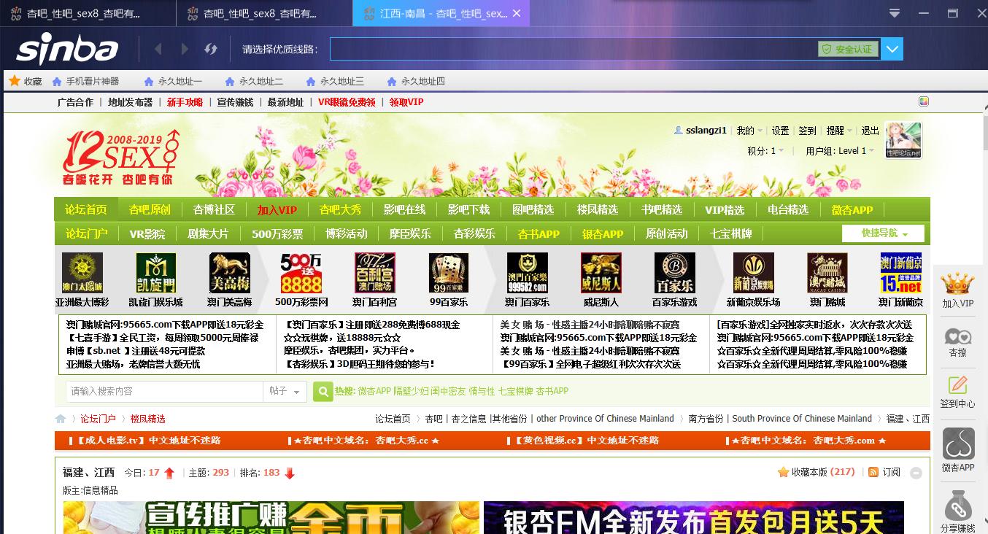This screenshot has width=988, height=534.
Task: Open the 收藏 favorites star
Action: [26, 81]
